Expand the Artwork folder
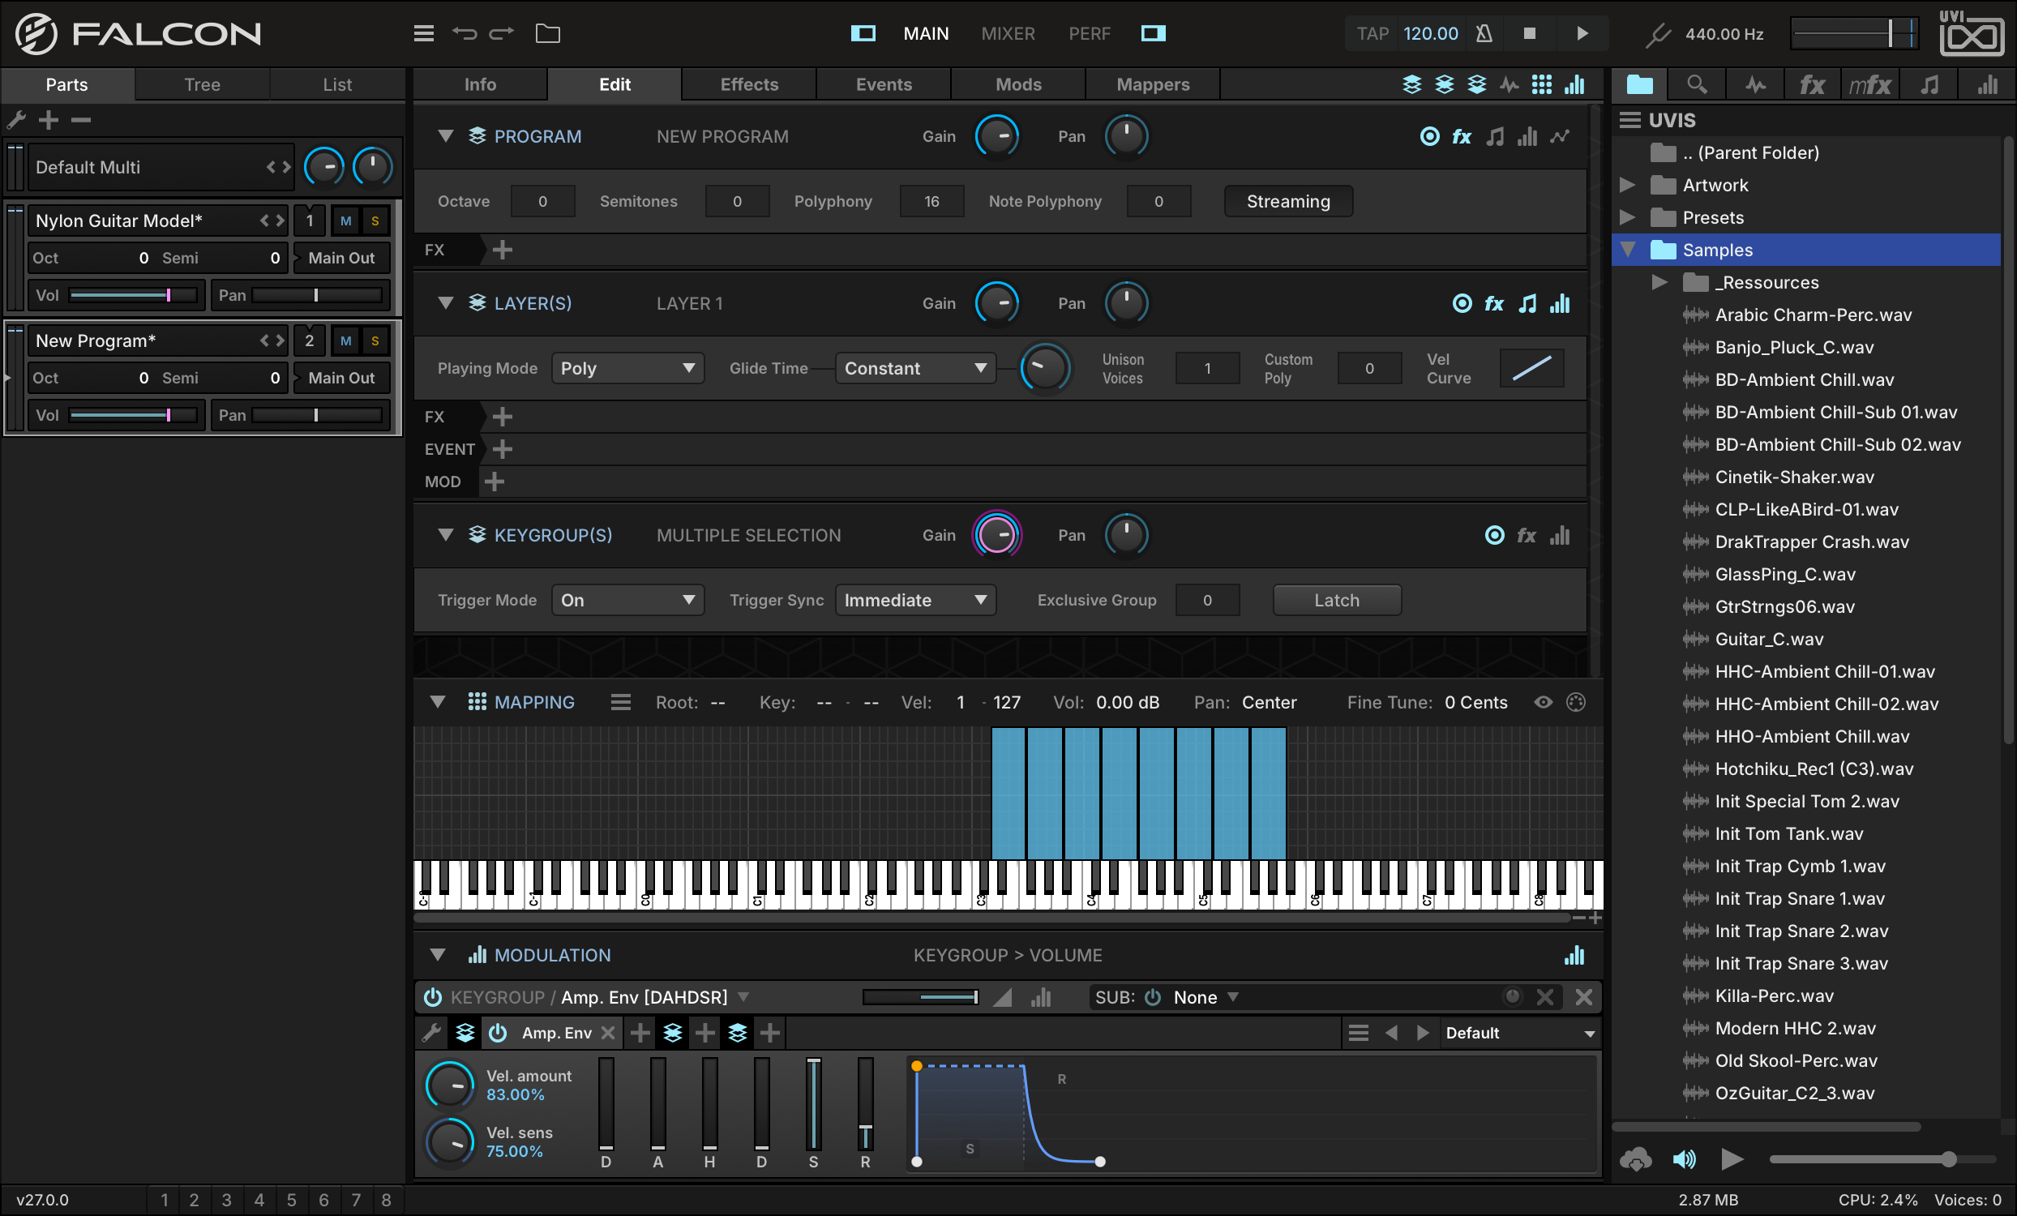The height and width of the screenshot is (1216, 2017). coord(1627,185)
